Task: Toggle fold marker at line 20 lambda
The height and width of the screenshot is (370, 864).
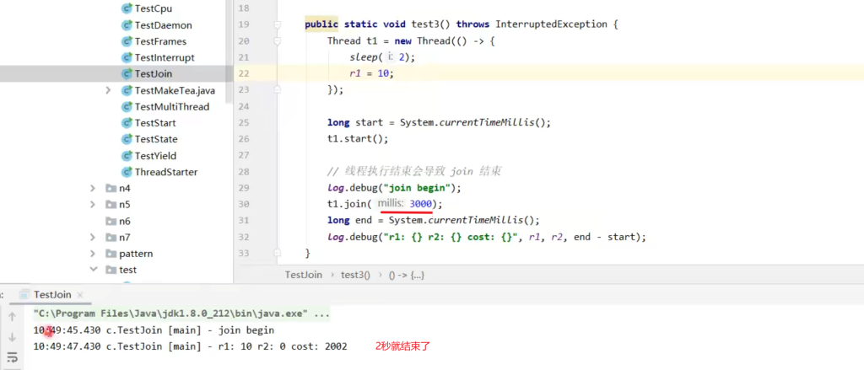Action: coord(278,40)
